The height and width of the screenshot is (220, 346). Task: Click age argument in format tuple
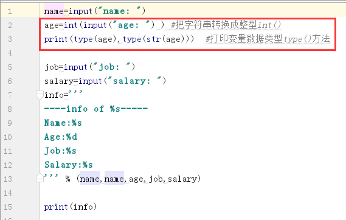coord(136,179)
